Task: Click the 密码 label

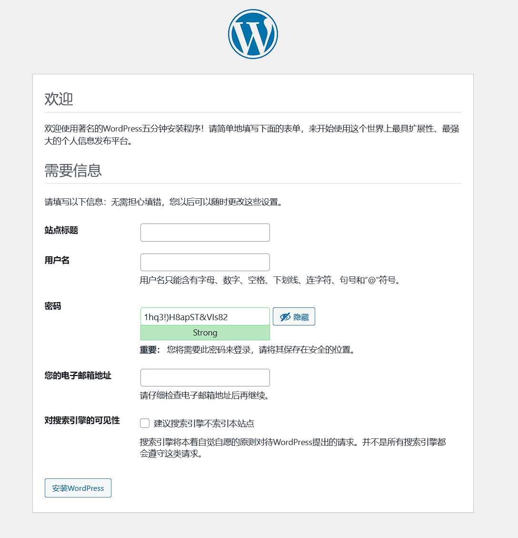Action: point(53,306)
